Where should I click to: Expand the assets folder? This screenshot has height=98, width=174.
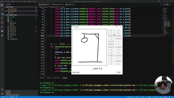pyautogui.click(x=11, y=21)
